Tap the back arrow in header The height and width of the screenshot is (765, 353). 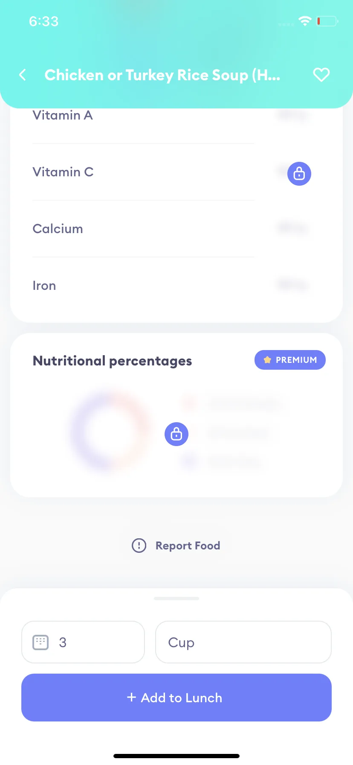click(x=23, y=75)
